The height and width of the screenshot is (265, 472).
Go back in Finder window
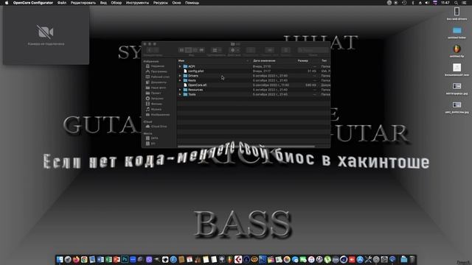click(150, 50)
